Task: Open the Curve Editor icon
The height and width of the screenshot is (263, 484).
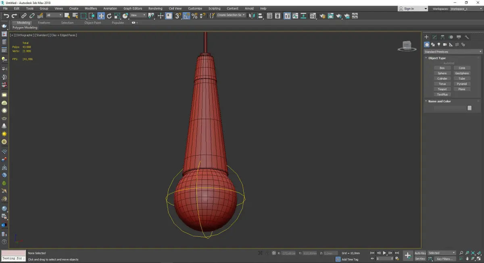Action: [x=295, y=16]
